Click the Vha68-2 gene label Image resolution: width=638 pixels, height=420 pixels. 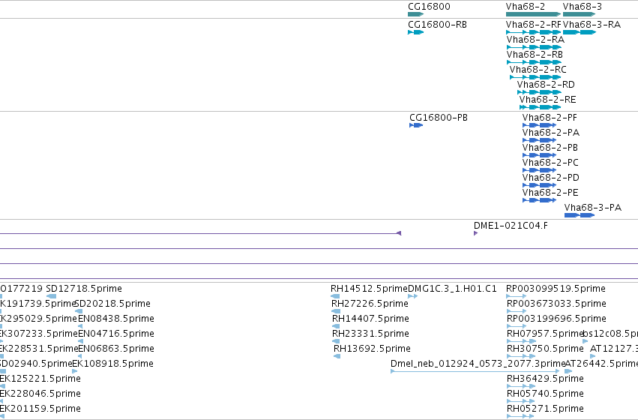click(x=526, y=7)
